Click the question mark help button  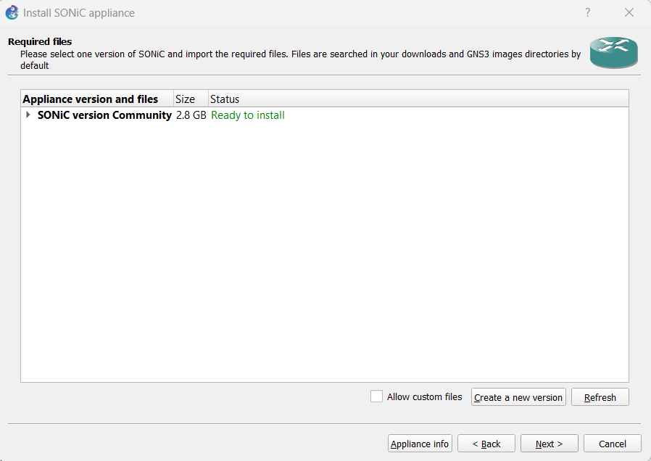(x=588, y=12)
